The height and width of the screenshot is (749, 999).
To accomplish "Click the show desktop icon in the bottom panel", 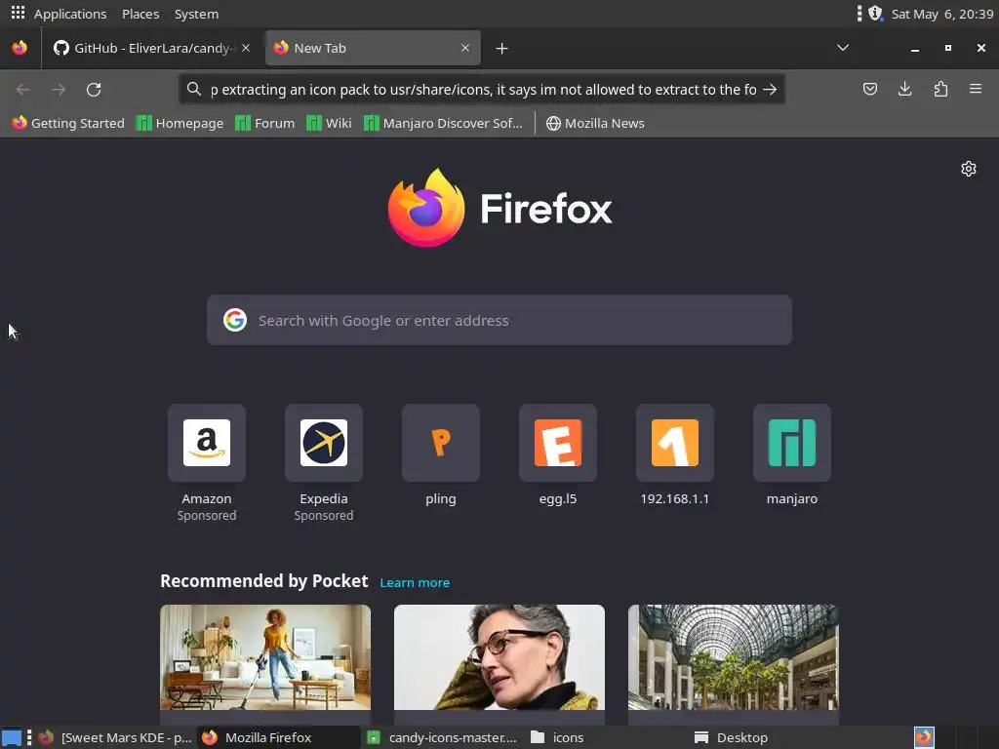I will point(12,737).
